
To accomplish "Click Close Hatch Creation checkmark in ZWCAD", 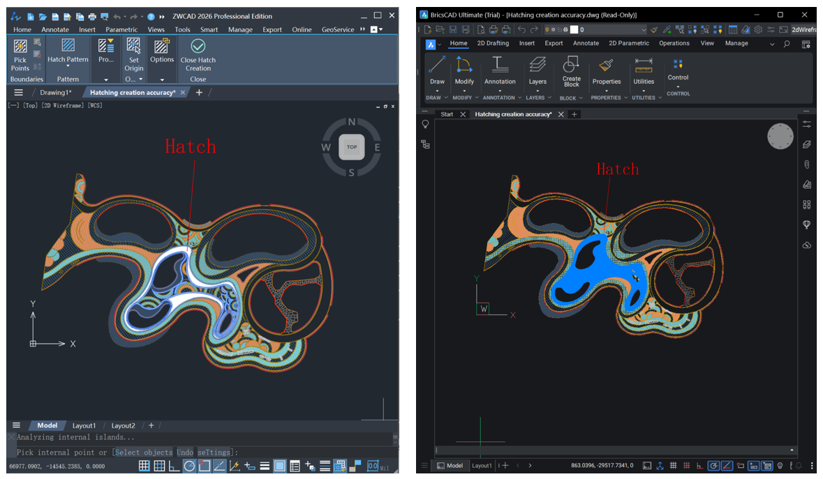I will pyautogui.click(x=198, y=55).
